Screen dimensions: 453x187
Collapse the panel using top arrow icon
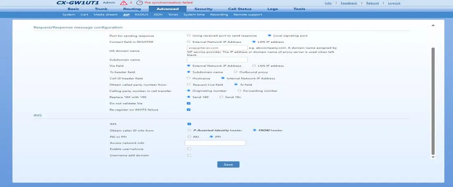pos(433,25)
